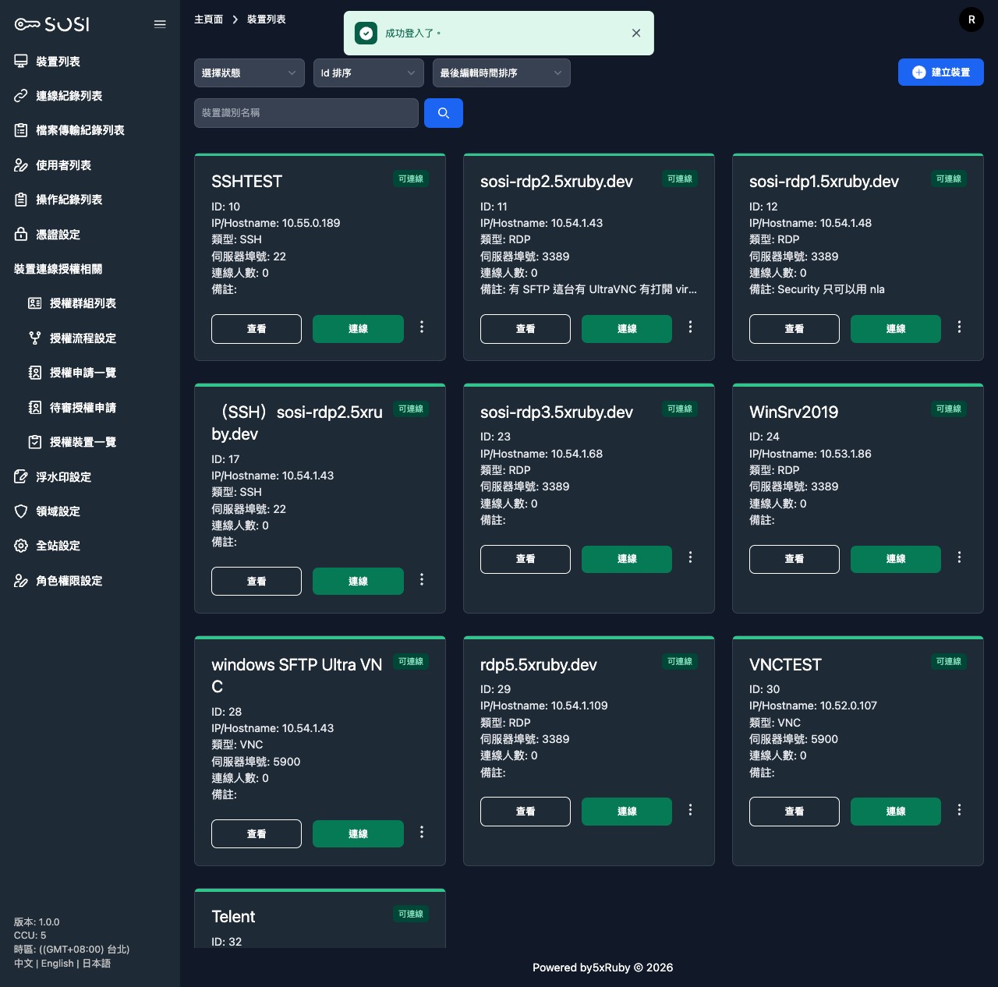Collapse sidebar with hamburger menu icon
The image size is (998, 987).
(x=160, y=24)
